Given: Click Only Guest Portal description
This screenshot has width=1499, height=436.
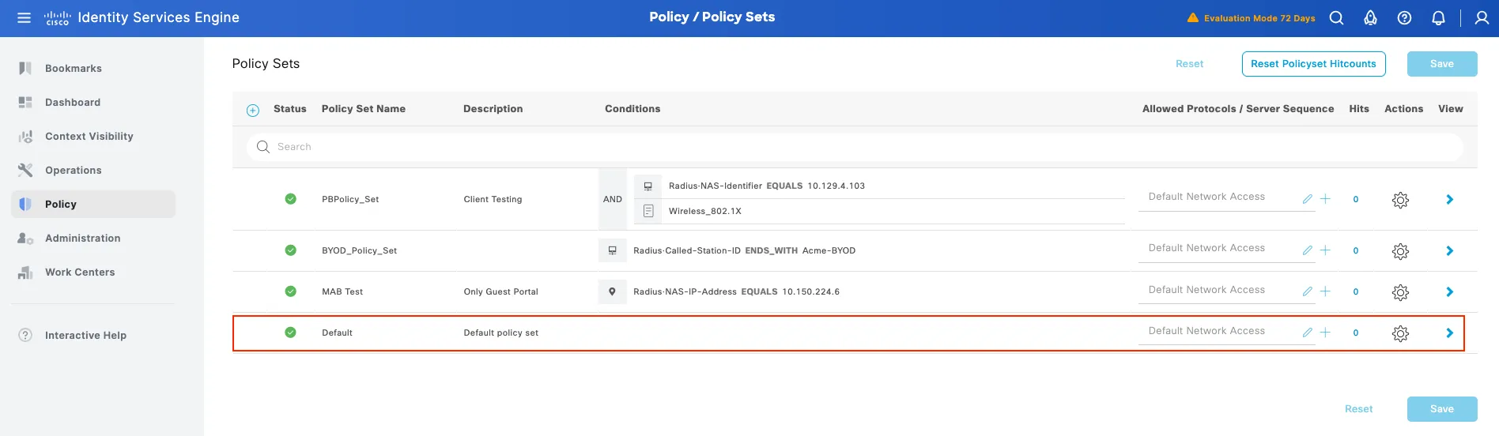Looking at the screenshot, I should pos(500,292).
